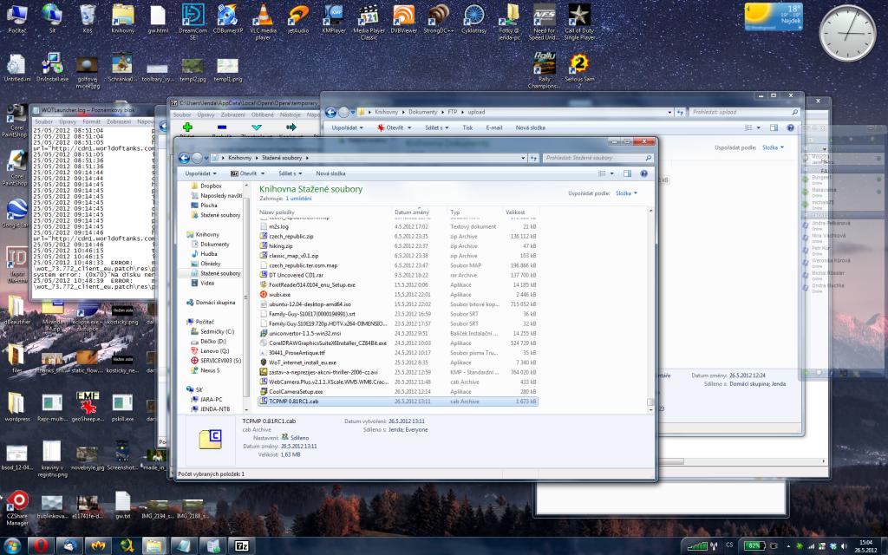The height and width of the screenshot is (555, 888).
Task: Expand the Otevřít dropdown arrow in Stažené soubory
Action: [263, 173]
